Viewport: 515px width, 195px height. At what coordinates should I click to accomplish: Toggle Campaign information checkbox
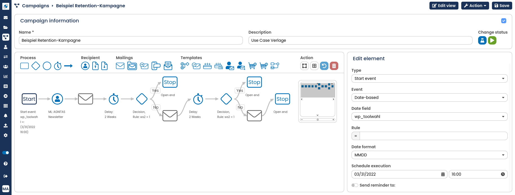504,21
